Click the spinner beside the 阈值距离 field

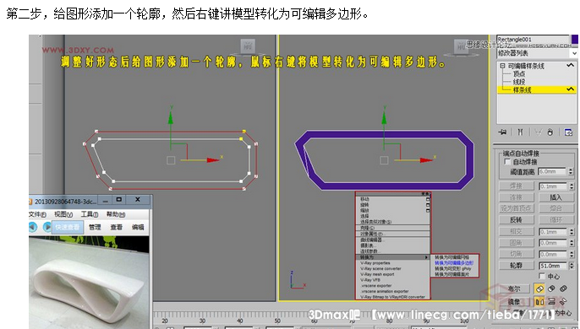[572, 172]
